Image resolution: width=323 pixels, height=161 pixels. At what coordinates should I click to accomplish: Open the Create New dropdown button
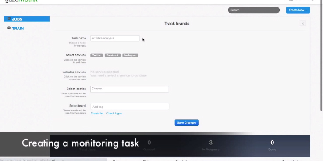298,10
